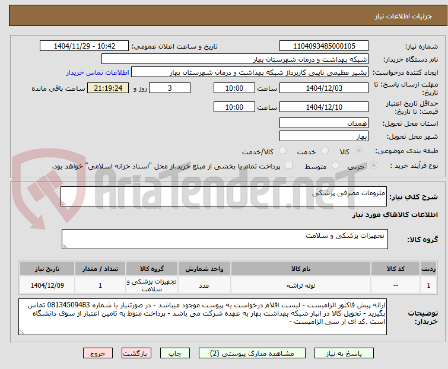The height and width of the screenshot is (369, 448).
Task: Click the remaining time field 21:19:24
Action: point(108,88)
